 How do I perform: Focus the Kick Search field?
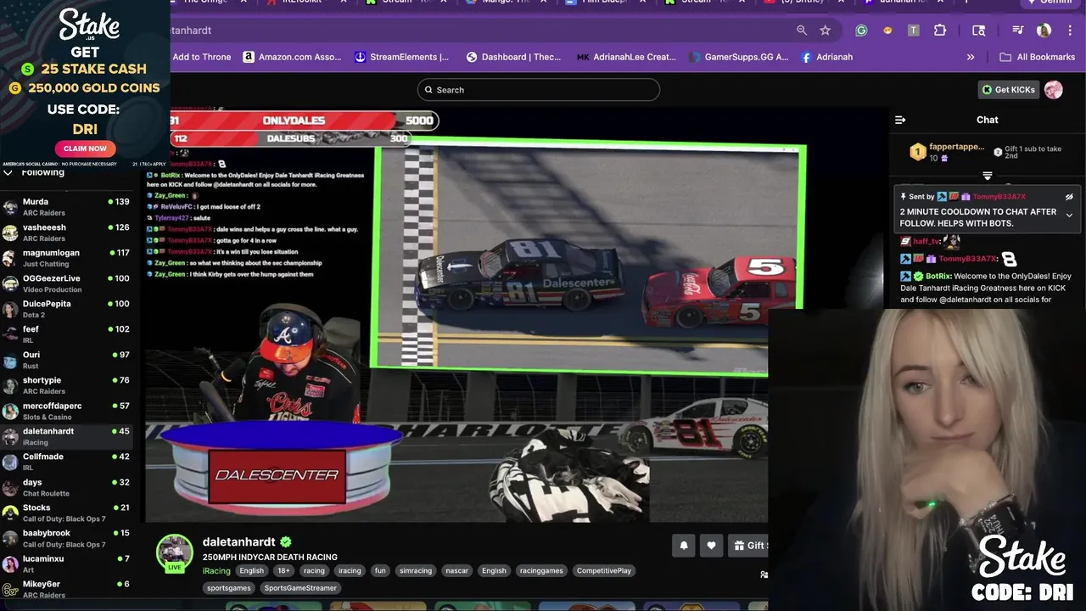538,90
